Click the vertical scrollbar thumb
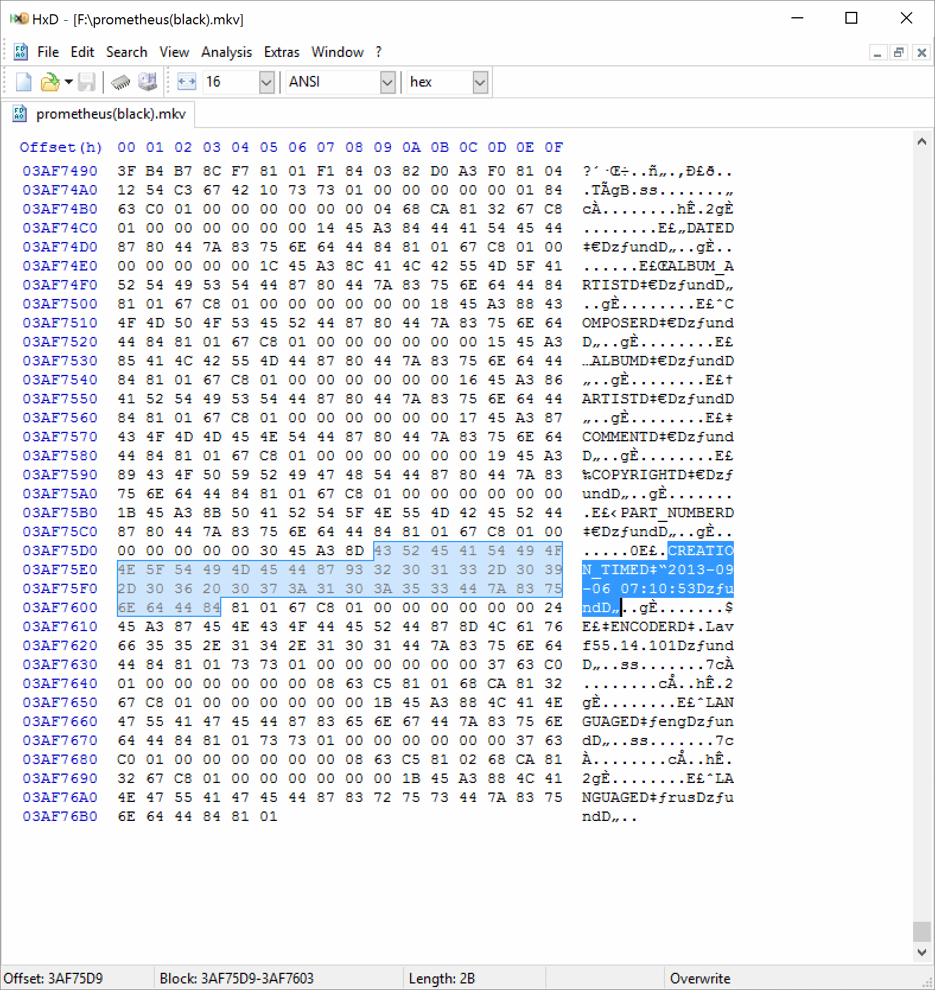This screenshot has height=990, width=935. coord(921,931)
